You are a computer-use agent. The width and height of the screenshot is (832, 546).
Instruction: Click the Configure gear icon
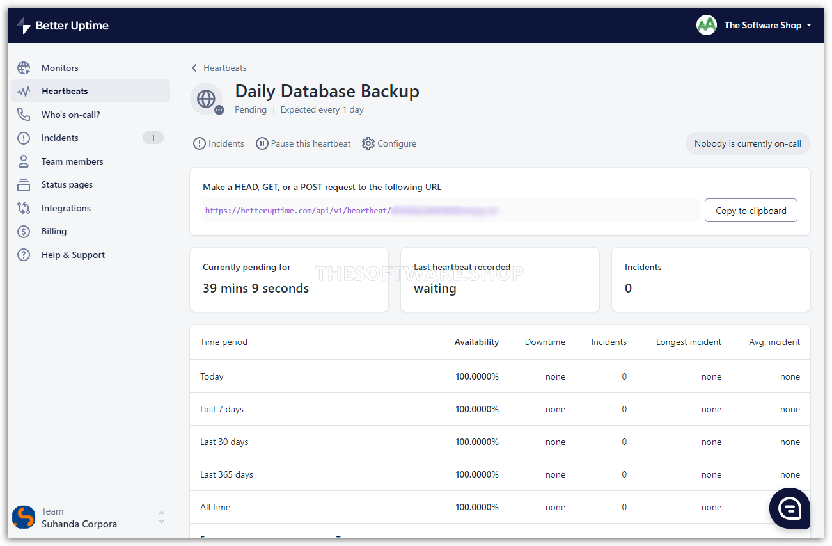coord(368,143)
